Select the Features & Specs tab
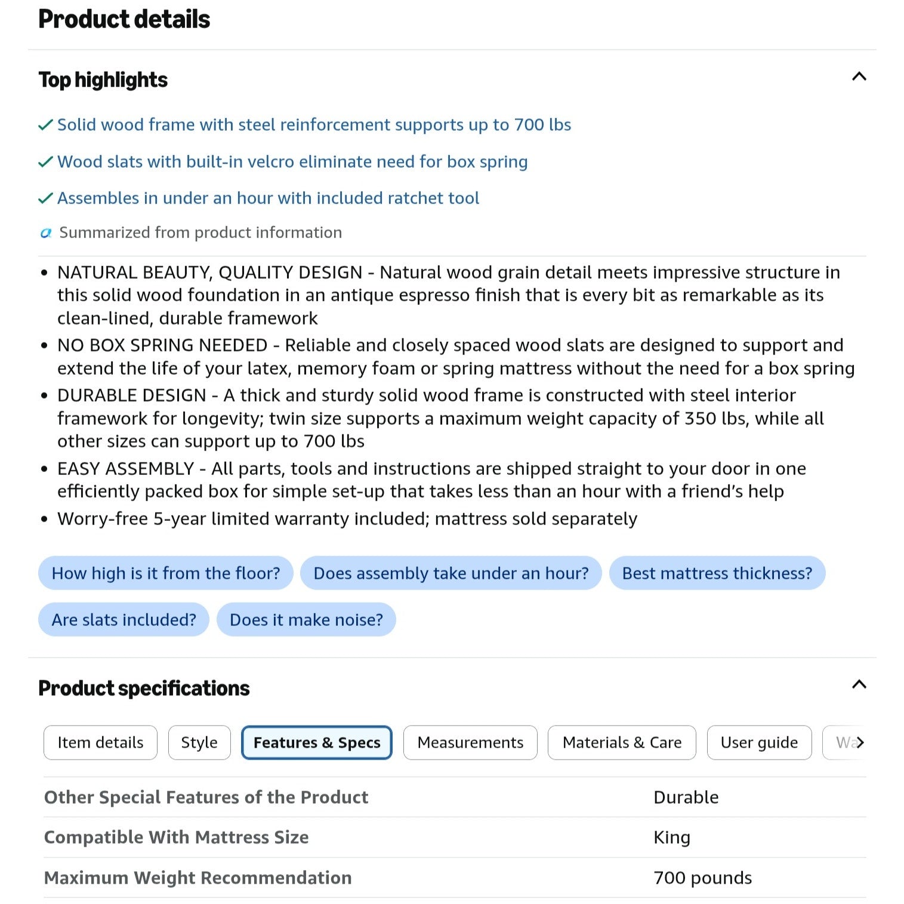This screenshot has height=904, width=904. [317, 742]
